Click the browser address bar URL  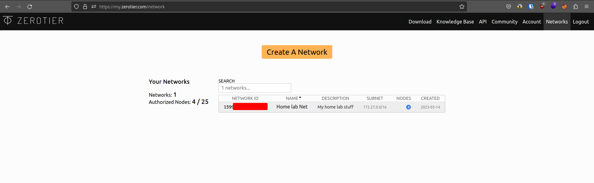coord(132,6)
